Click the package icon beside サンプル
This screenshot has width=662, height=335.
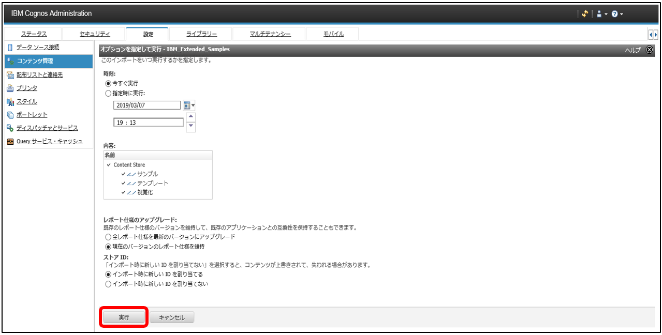point(131,174)
